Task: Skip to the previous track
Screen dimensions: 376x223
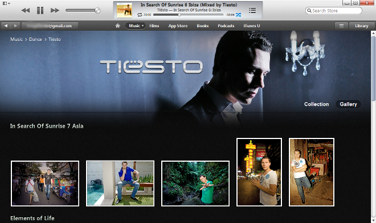Action: (26, 10)
